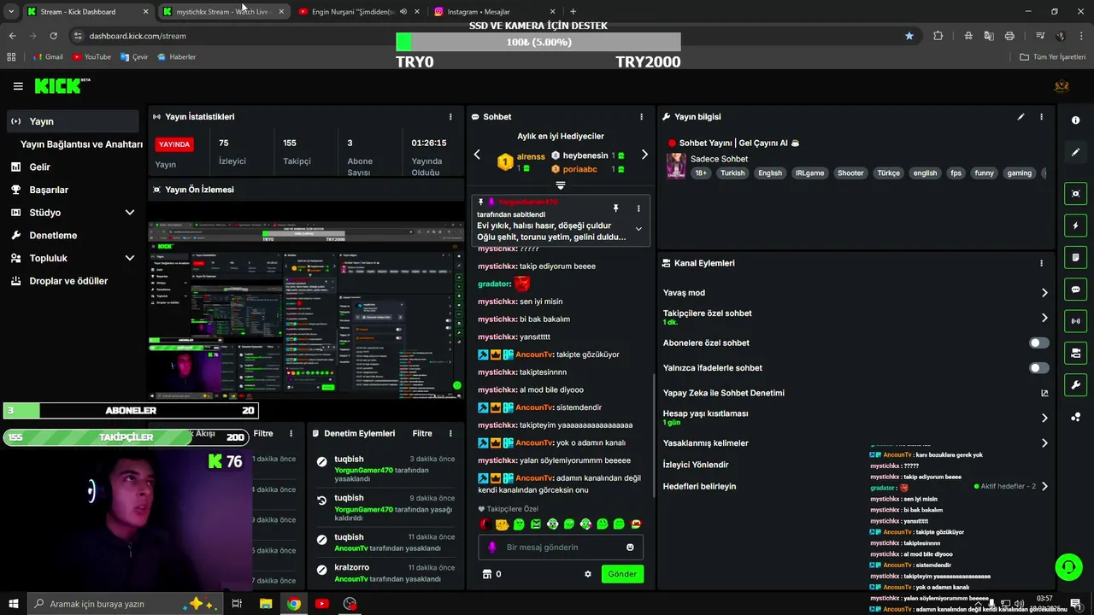The image size is (1094, 615).
Task: Open Windows Start menu
Action: (13, 604)
